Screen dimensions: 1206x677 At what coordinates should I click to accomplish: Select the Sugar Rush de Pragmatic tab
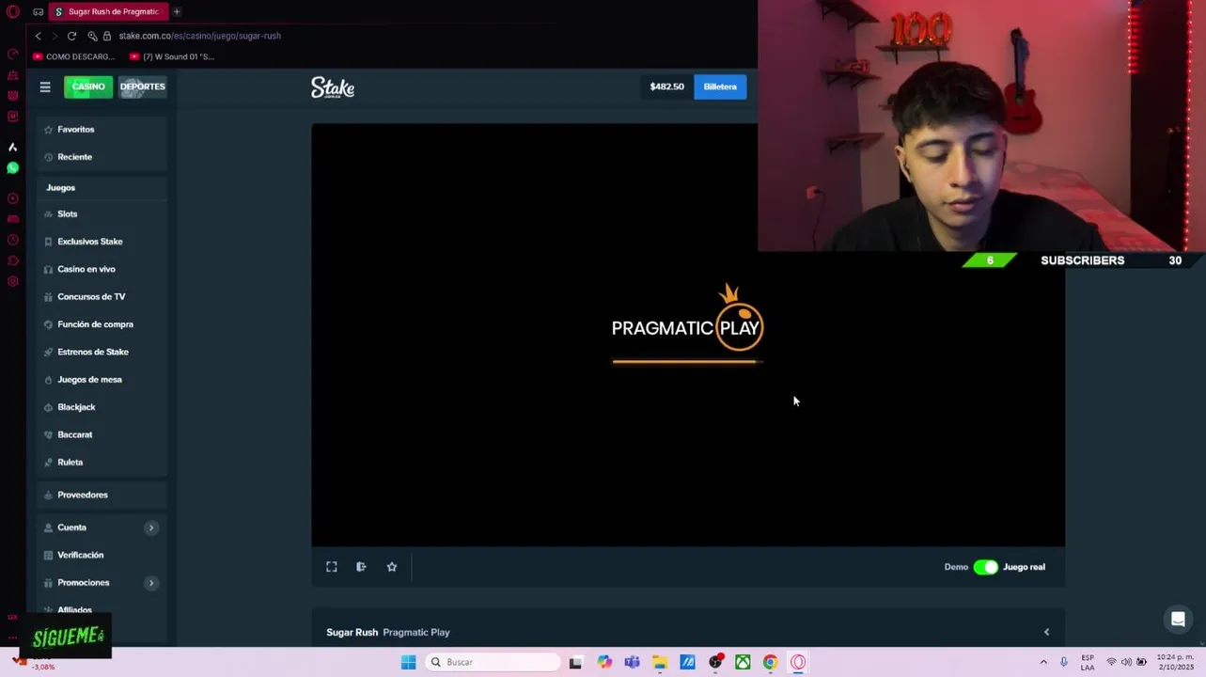[x=108, y=11]
